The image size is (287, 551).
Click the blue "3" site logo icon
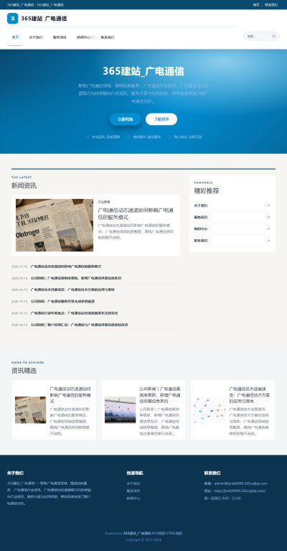pos(13,19)
